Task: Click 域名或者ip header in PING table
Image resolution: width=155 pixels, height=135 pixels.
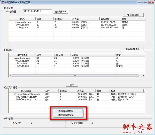Action: (22, 55)
